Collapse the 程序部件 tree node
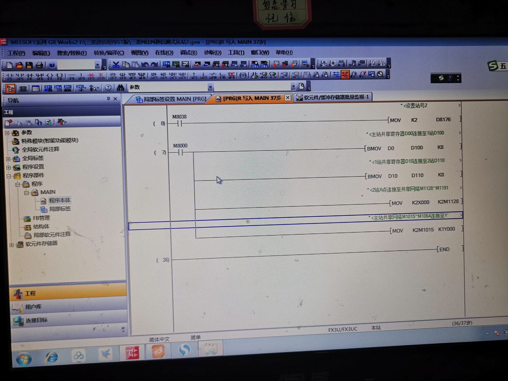This screenshot has width=508, height=381. 9,176
